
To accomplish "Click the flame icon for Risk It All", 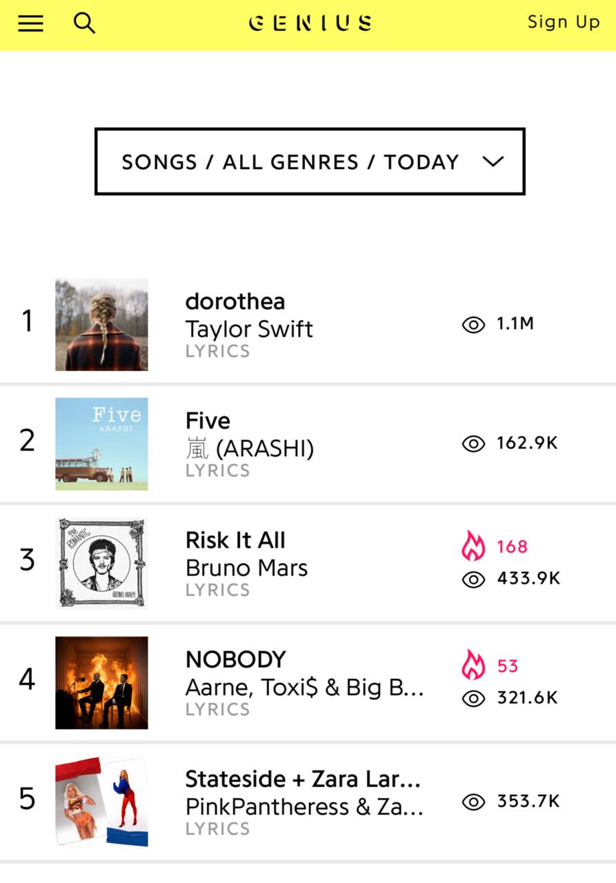I will tap(473, 546).
